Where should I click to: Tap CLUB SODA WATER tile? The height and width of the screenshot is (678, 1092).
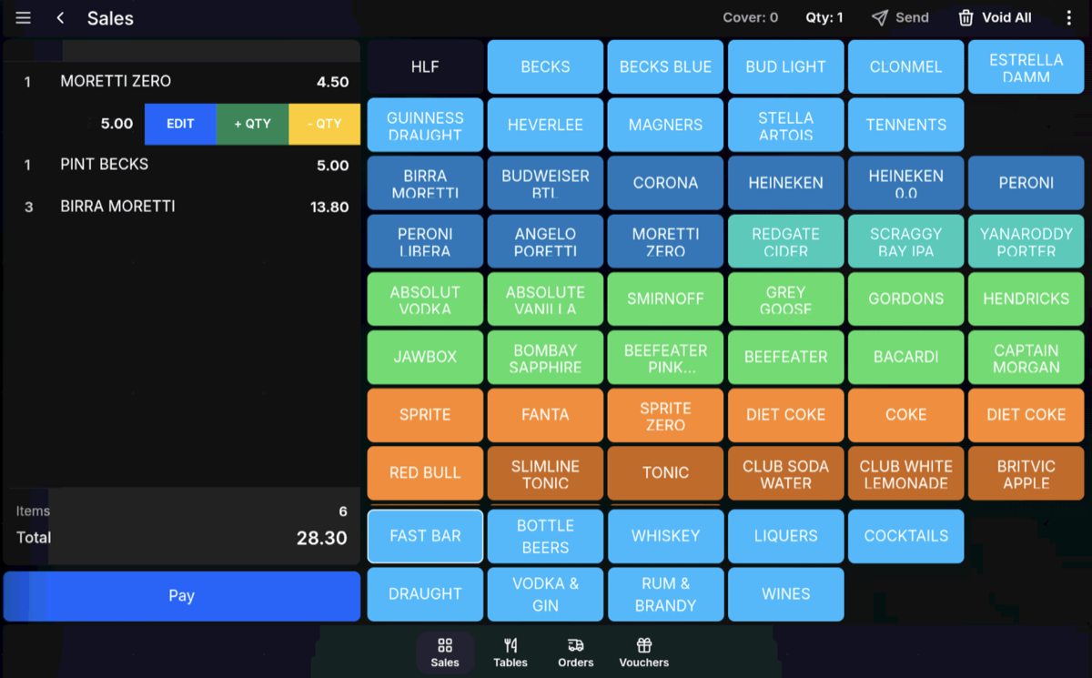tap(785, 473)
